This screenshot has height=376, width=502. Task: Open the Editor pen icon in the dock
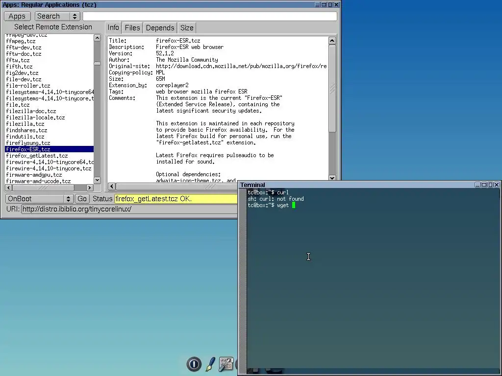tap(210, 364)
